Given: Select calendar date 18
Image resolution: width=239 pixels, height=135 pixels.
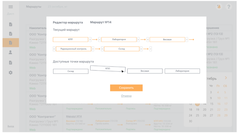Looking at the screenshot, I should coord(191,110).
